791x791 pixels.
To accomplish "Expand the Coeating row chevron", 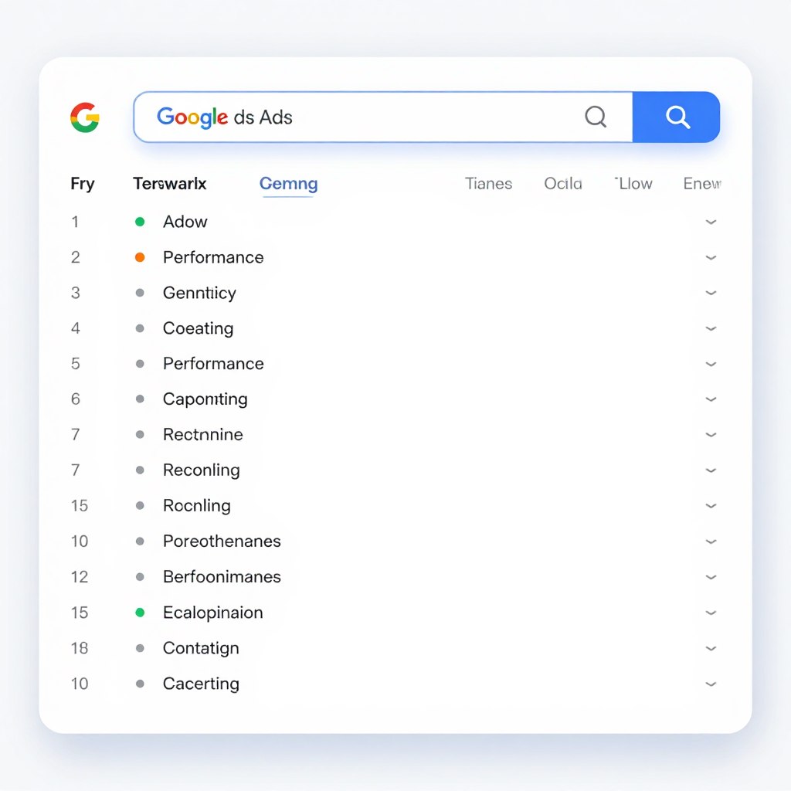I will pos(711,328).
